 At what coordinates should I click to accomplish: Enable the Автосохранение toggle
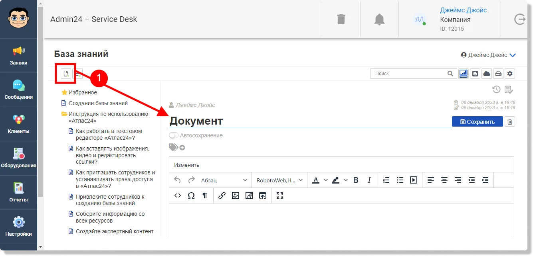(x=174, y=135)
